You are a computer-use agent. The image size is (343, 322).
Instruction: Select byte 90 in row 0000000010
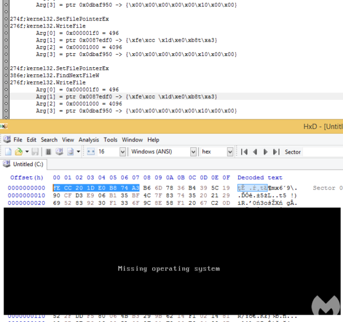pyautogui.click(x=57, y=195)
